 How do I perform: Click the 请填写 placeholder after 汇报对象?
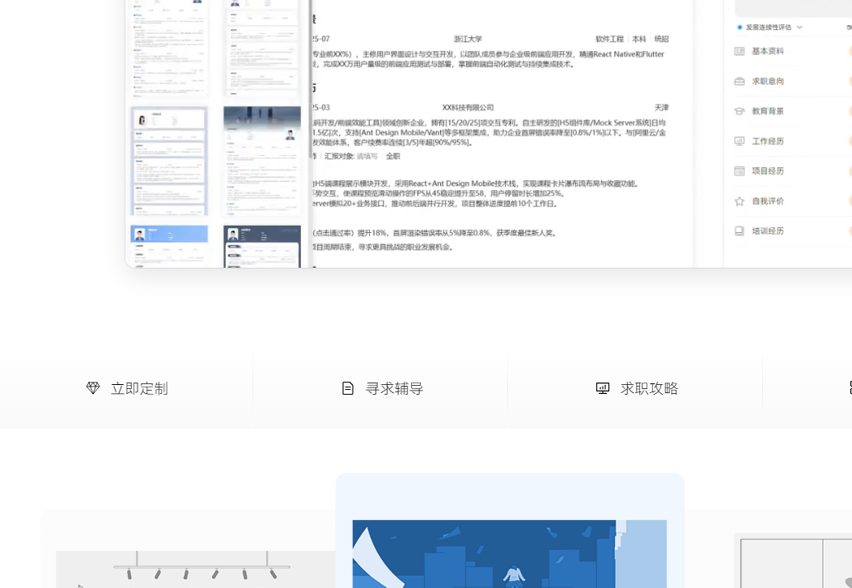point(367,156)
